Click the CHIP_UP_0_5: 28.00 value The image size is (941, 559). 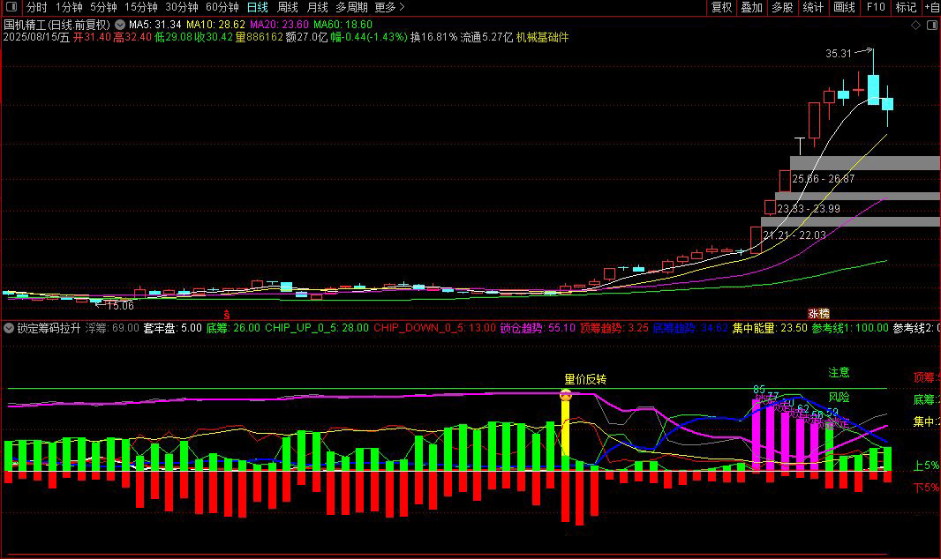pos(317,328)
